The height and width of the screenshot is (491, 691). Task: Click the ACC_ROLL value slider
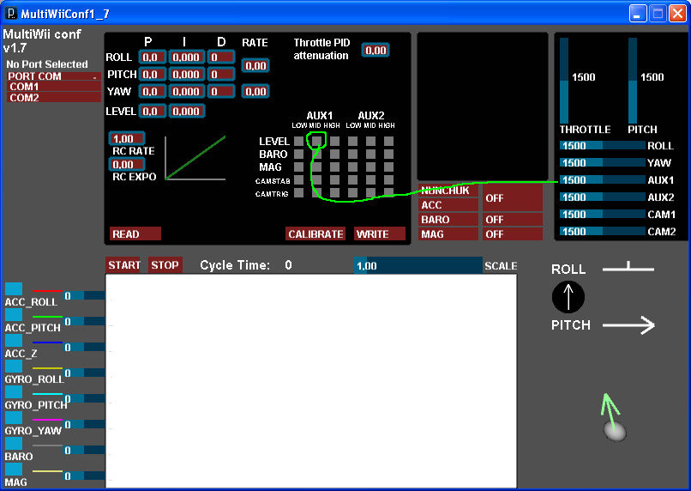(85, 295)
